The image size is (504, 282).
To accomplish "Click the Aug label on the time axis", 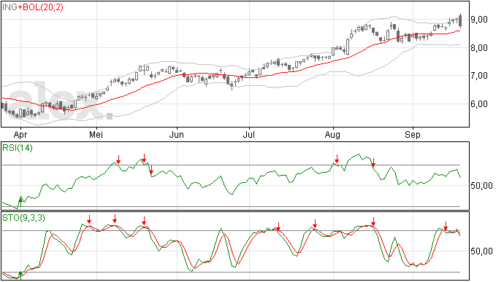I will (x=332, y=135).
